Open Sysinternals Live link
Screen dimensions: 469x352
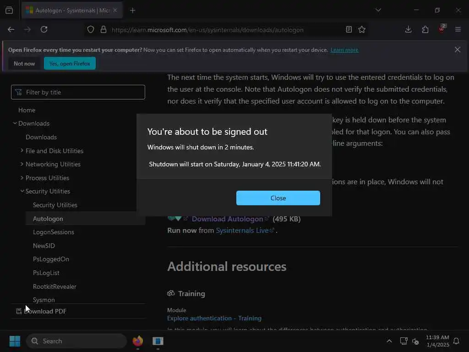pyautogui.click(x=242, y=231)
